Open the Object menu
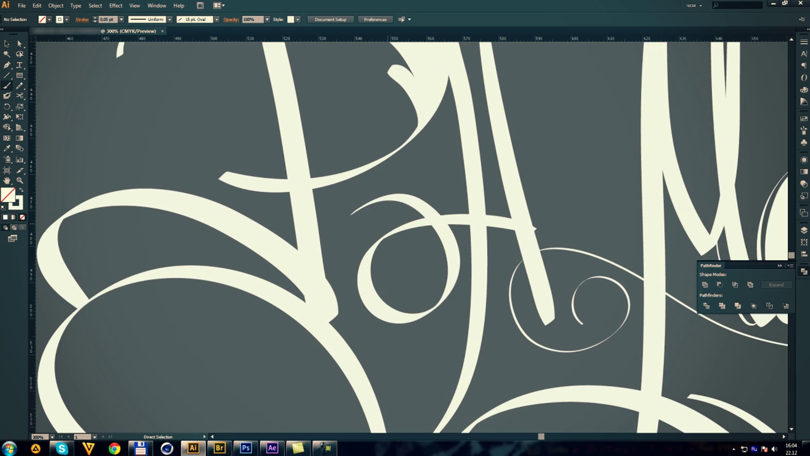 tap(56, 6)
